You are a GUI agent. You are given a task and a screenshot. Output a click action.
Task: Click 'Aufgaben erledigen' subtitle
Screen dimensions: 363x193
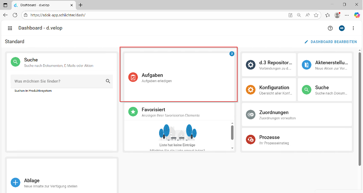coord(157,81)
